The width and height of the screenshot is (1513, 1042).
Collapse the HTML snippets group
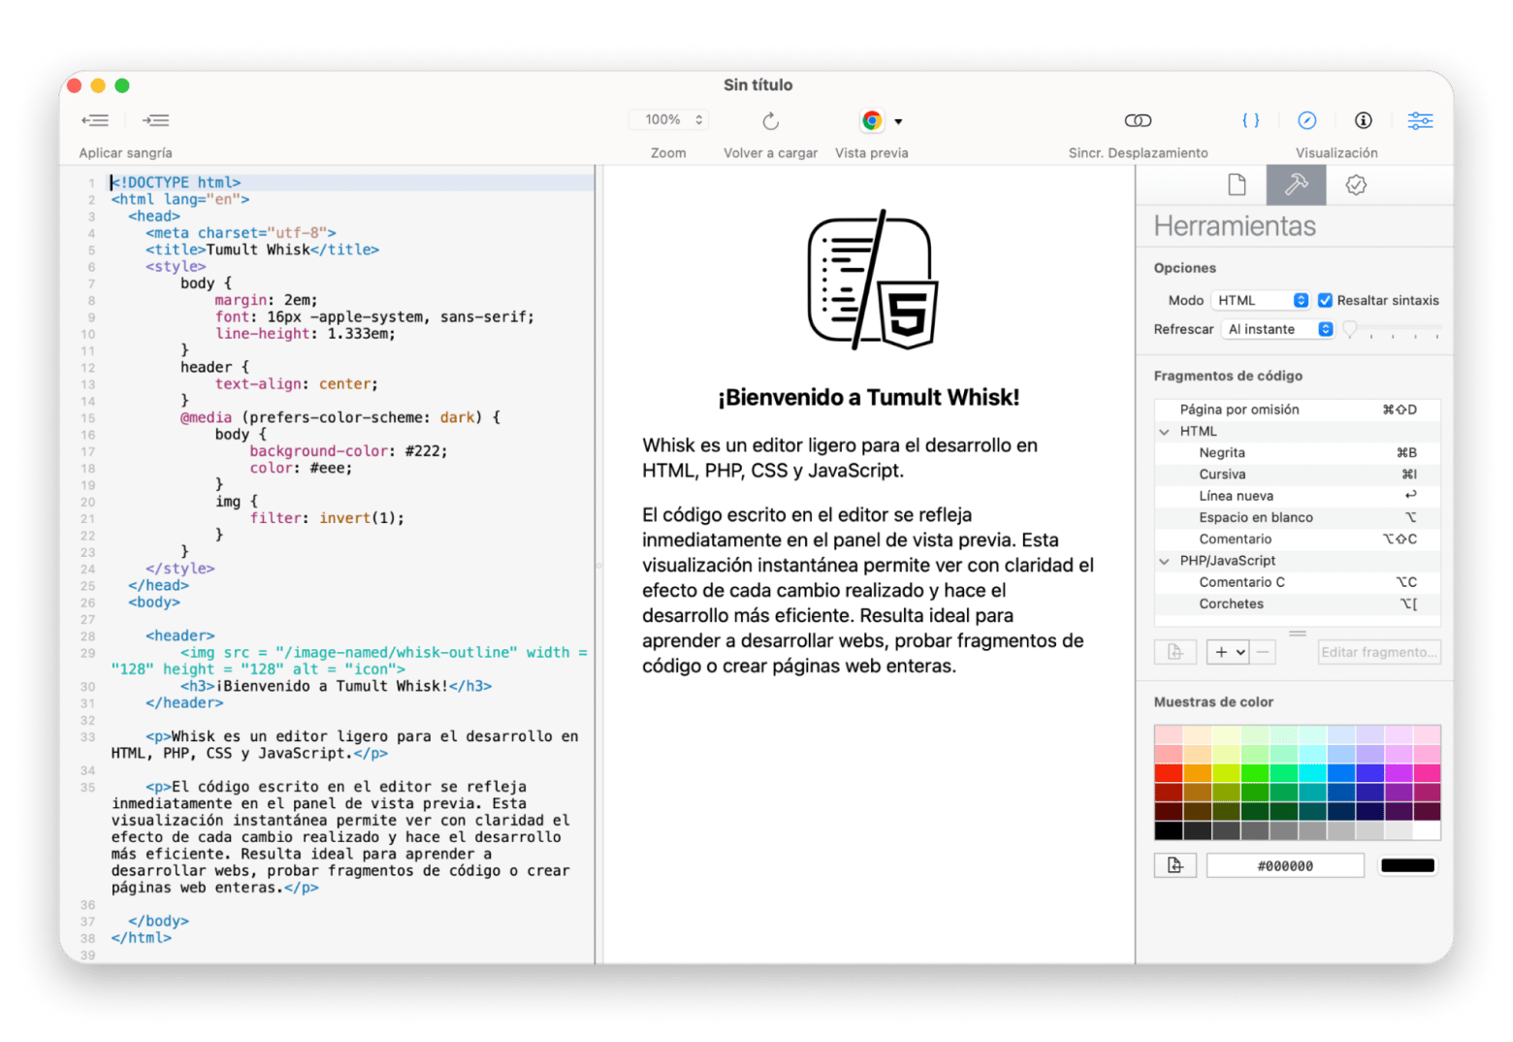point(1164,432)
